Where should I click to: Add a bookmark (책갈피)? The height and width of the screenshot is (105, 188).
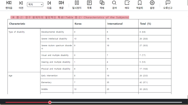point(140,5)
